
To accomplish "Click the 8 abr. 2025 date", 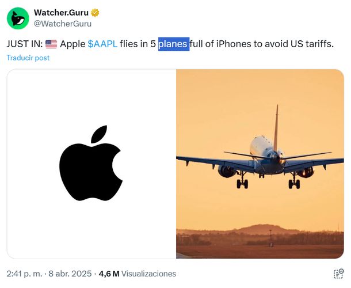I will pyautogui.click(x=70, y=274).
